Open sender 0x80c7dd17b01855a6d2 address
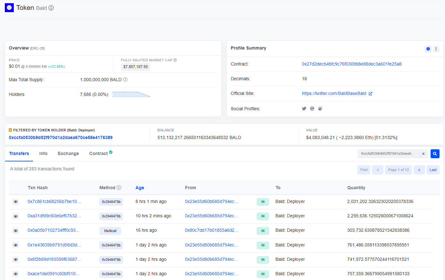The image size is (445, 280). (211, 230)
